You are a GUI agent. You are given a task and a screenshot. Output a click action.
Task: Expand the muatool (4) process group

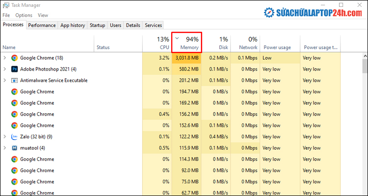pyautogui.click(x=5, y=148)
